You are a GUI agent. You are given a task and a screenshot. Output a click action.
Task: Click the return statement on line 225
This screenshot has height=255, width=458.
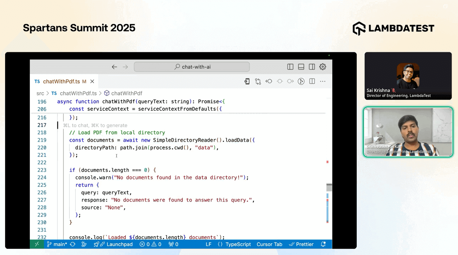point(87,185)
